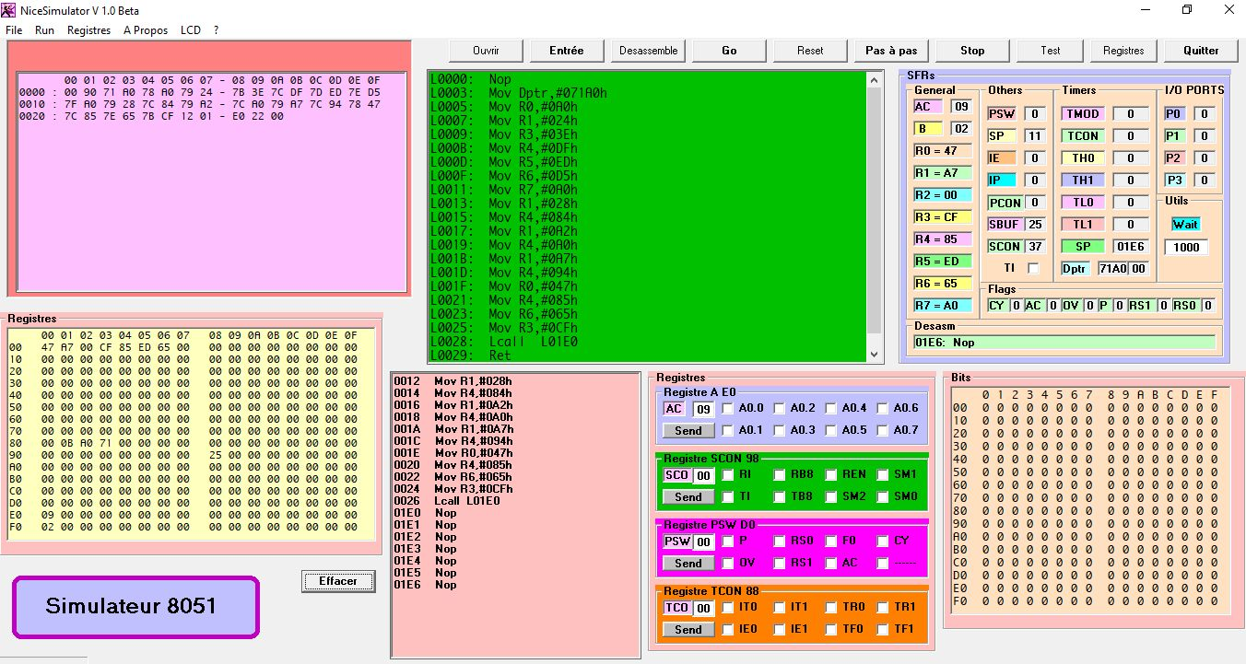The width and height of the screenshot is (1246, 664).
Task: Click the Effacer button
Action: pyautogui.click(x=338, y=581)
